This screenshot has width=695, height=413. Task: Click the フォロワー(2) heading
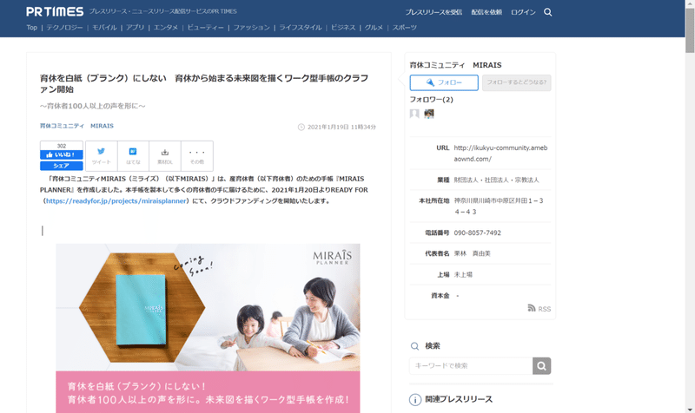431,100
